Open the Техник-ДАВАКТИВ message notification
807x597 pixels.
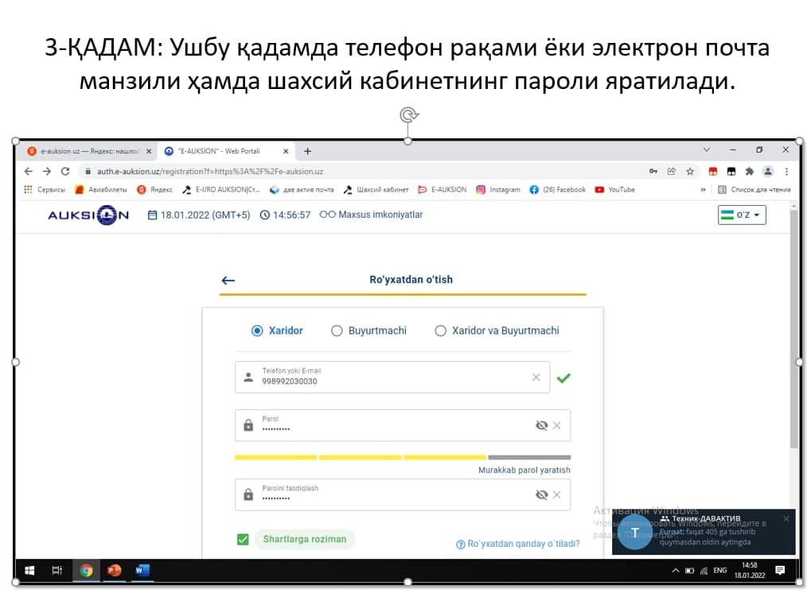tap(704, 532)
